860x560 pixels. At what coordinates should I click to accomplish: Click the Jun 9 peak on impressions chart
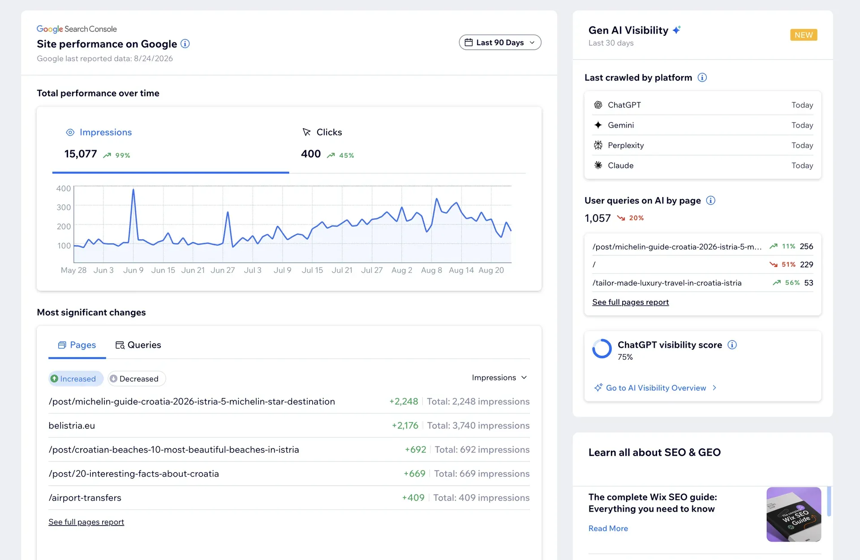click(133, 190)
